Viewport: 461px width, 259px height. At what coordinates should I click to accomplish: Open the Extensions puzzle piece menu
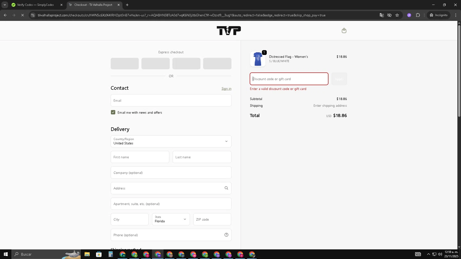(418, 15)
